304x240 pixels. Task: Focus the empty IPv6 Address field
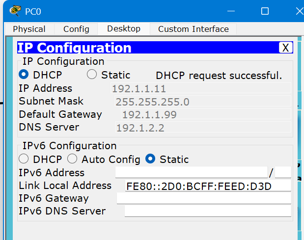click(x=191, y=173)
